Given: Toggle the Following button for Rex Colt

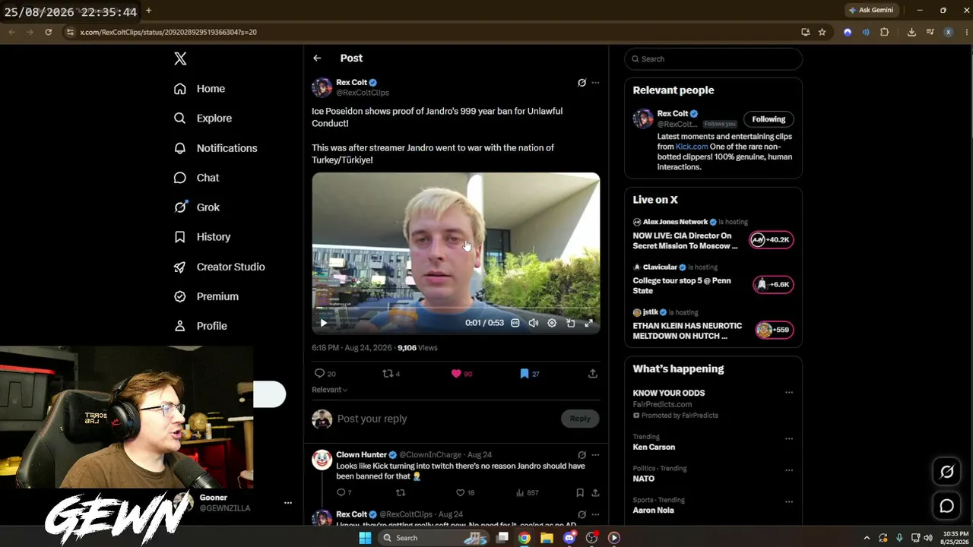Looking at the screenshot, I should point(769,119).
